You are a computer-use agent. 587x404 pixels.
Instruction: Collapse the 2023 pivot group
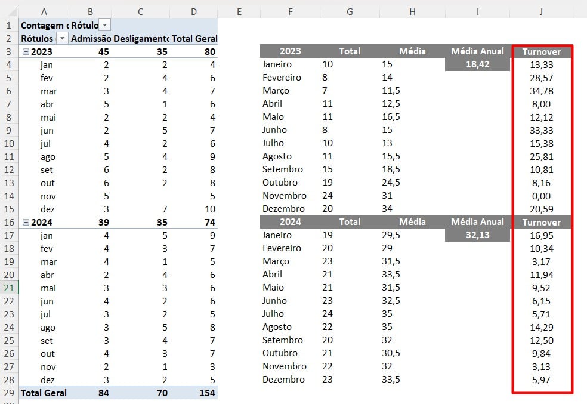[26, 52]
